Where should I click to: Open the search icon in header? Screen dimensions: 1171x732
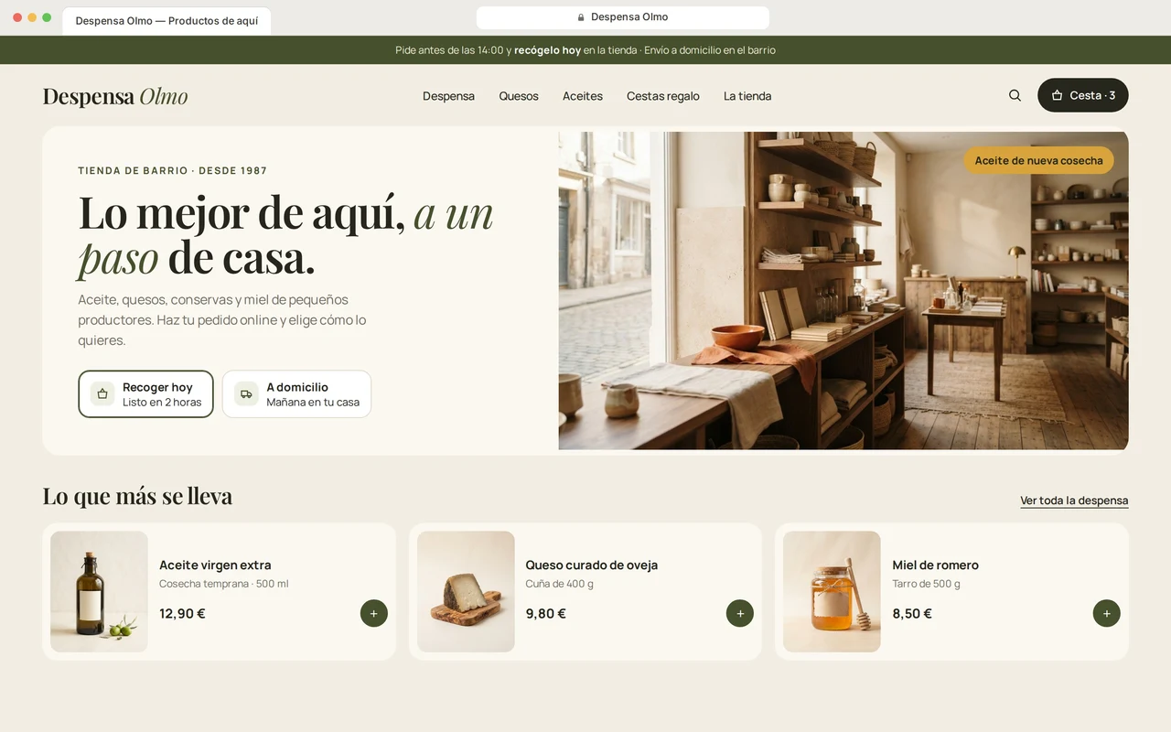1015,95
